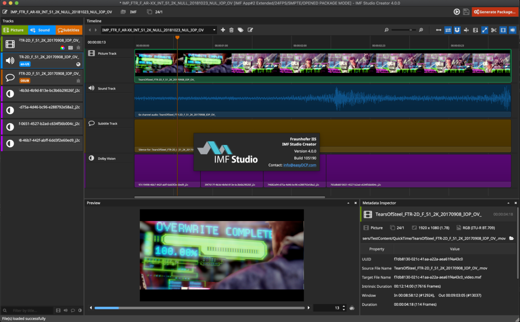520x322 pixels.
Task: Click the RGB color wheel icon on picture asset
Action: 62,48
